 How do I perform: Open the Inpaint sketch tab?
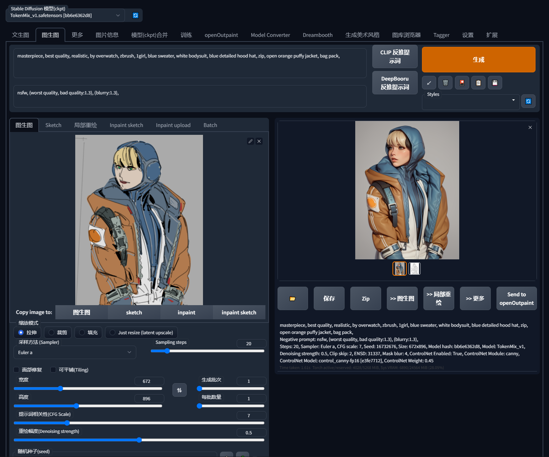126,125
